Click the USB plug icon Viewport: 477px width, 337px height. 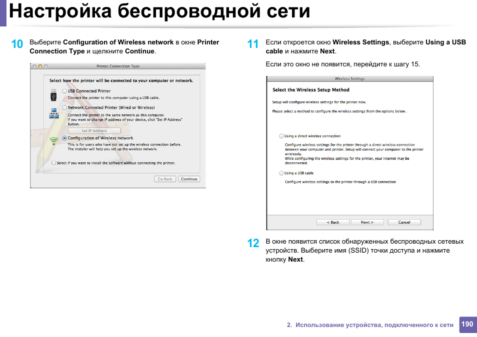click(53, 95)
